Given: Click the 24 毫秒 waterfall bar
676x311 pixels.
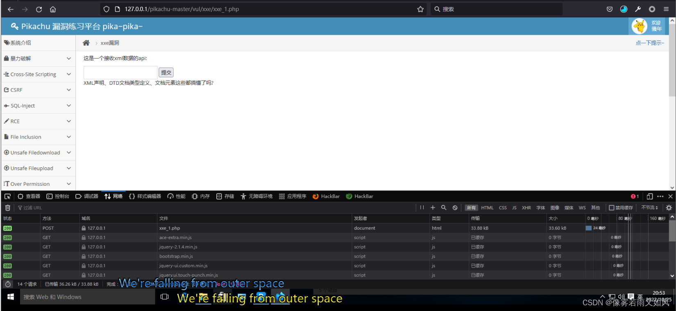Looking at the screenshot, I should coord(589,228).
